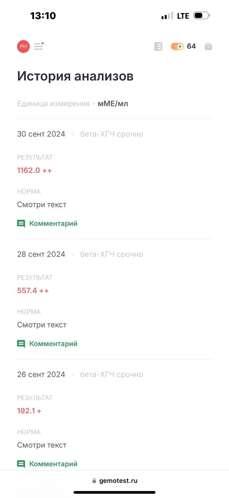Open the PH profile avatar
Image resolution: width=229 pixels, height=498 pixels.
(x=23, y=46)
